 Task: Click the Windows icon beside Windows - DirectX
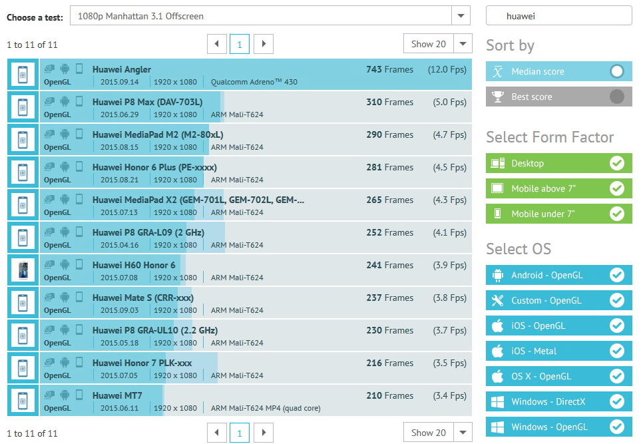[x=497, y=402]
